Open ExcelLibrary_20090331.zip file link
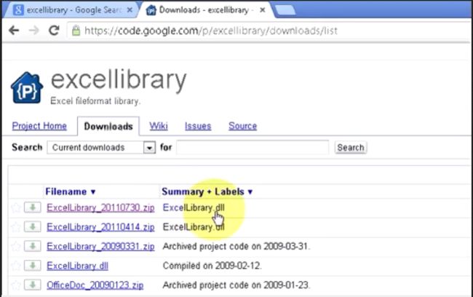The width and height of the screenshot is (473, 297). click(x=100, y=247)
